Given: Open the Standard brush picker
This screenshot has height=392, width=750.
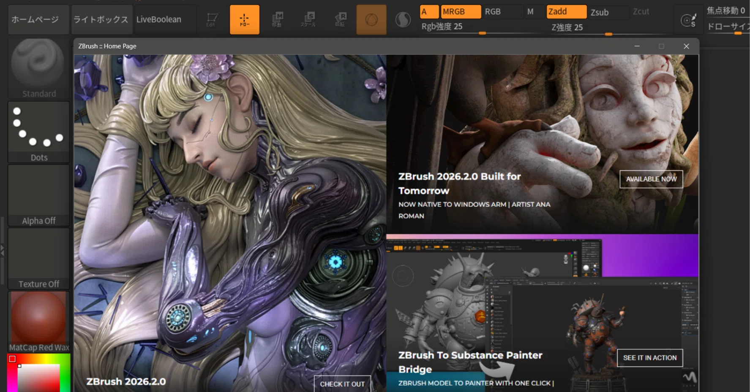Looking at the screenshot, I should [38, 69].
